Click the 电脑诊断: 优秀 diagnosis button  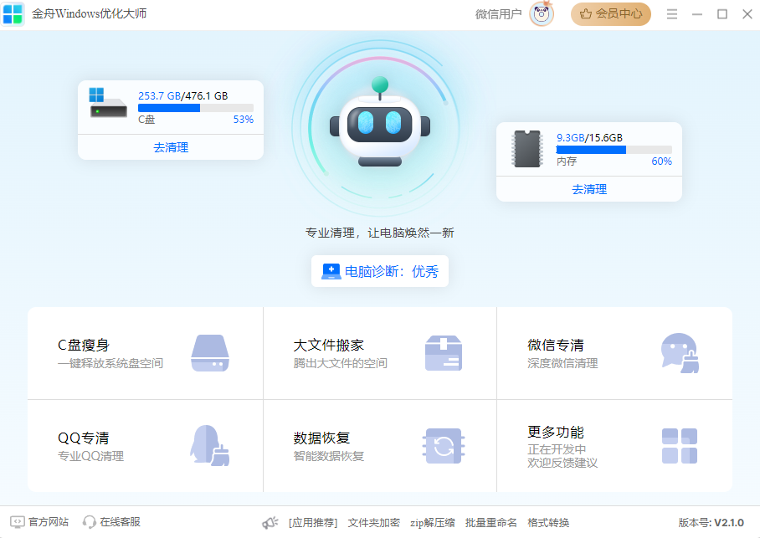[x=379, y=270]
